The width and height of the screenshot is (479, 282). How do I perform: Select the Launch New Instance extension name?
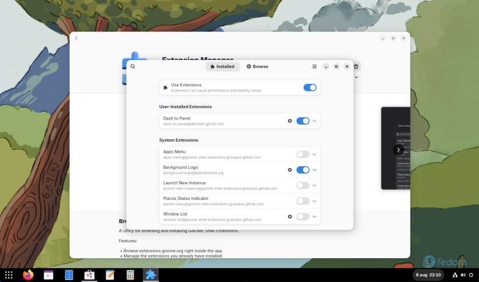185,183
